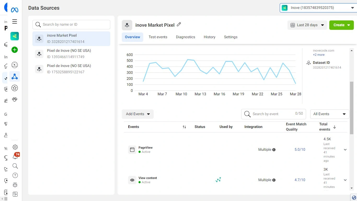Image resolution: width=357 pixels, height=201 pixels.
Task: Open the Add Events dropdown
Action: 138,114
